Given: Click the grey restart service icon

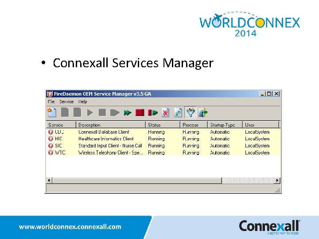Looking at the screenshot, I should click(115, 112).
